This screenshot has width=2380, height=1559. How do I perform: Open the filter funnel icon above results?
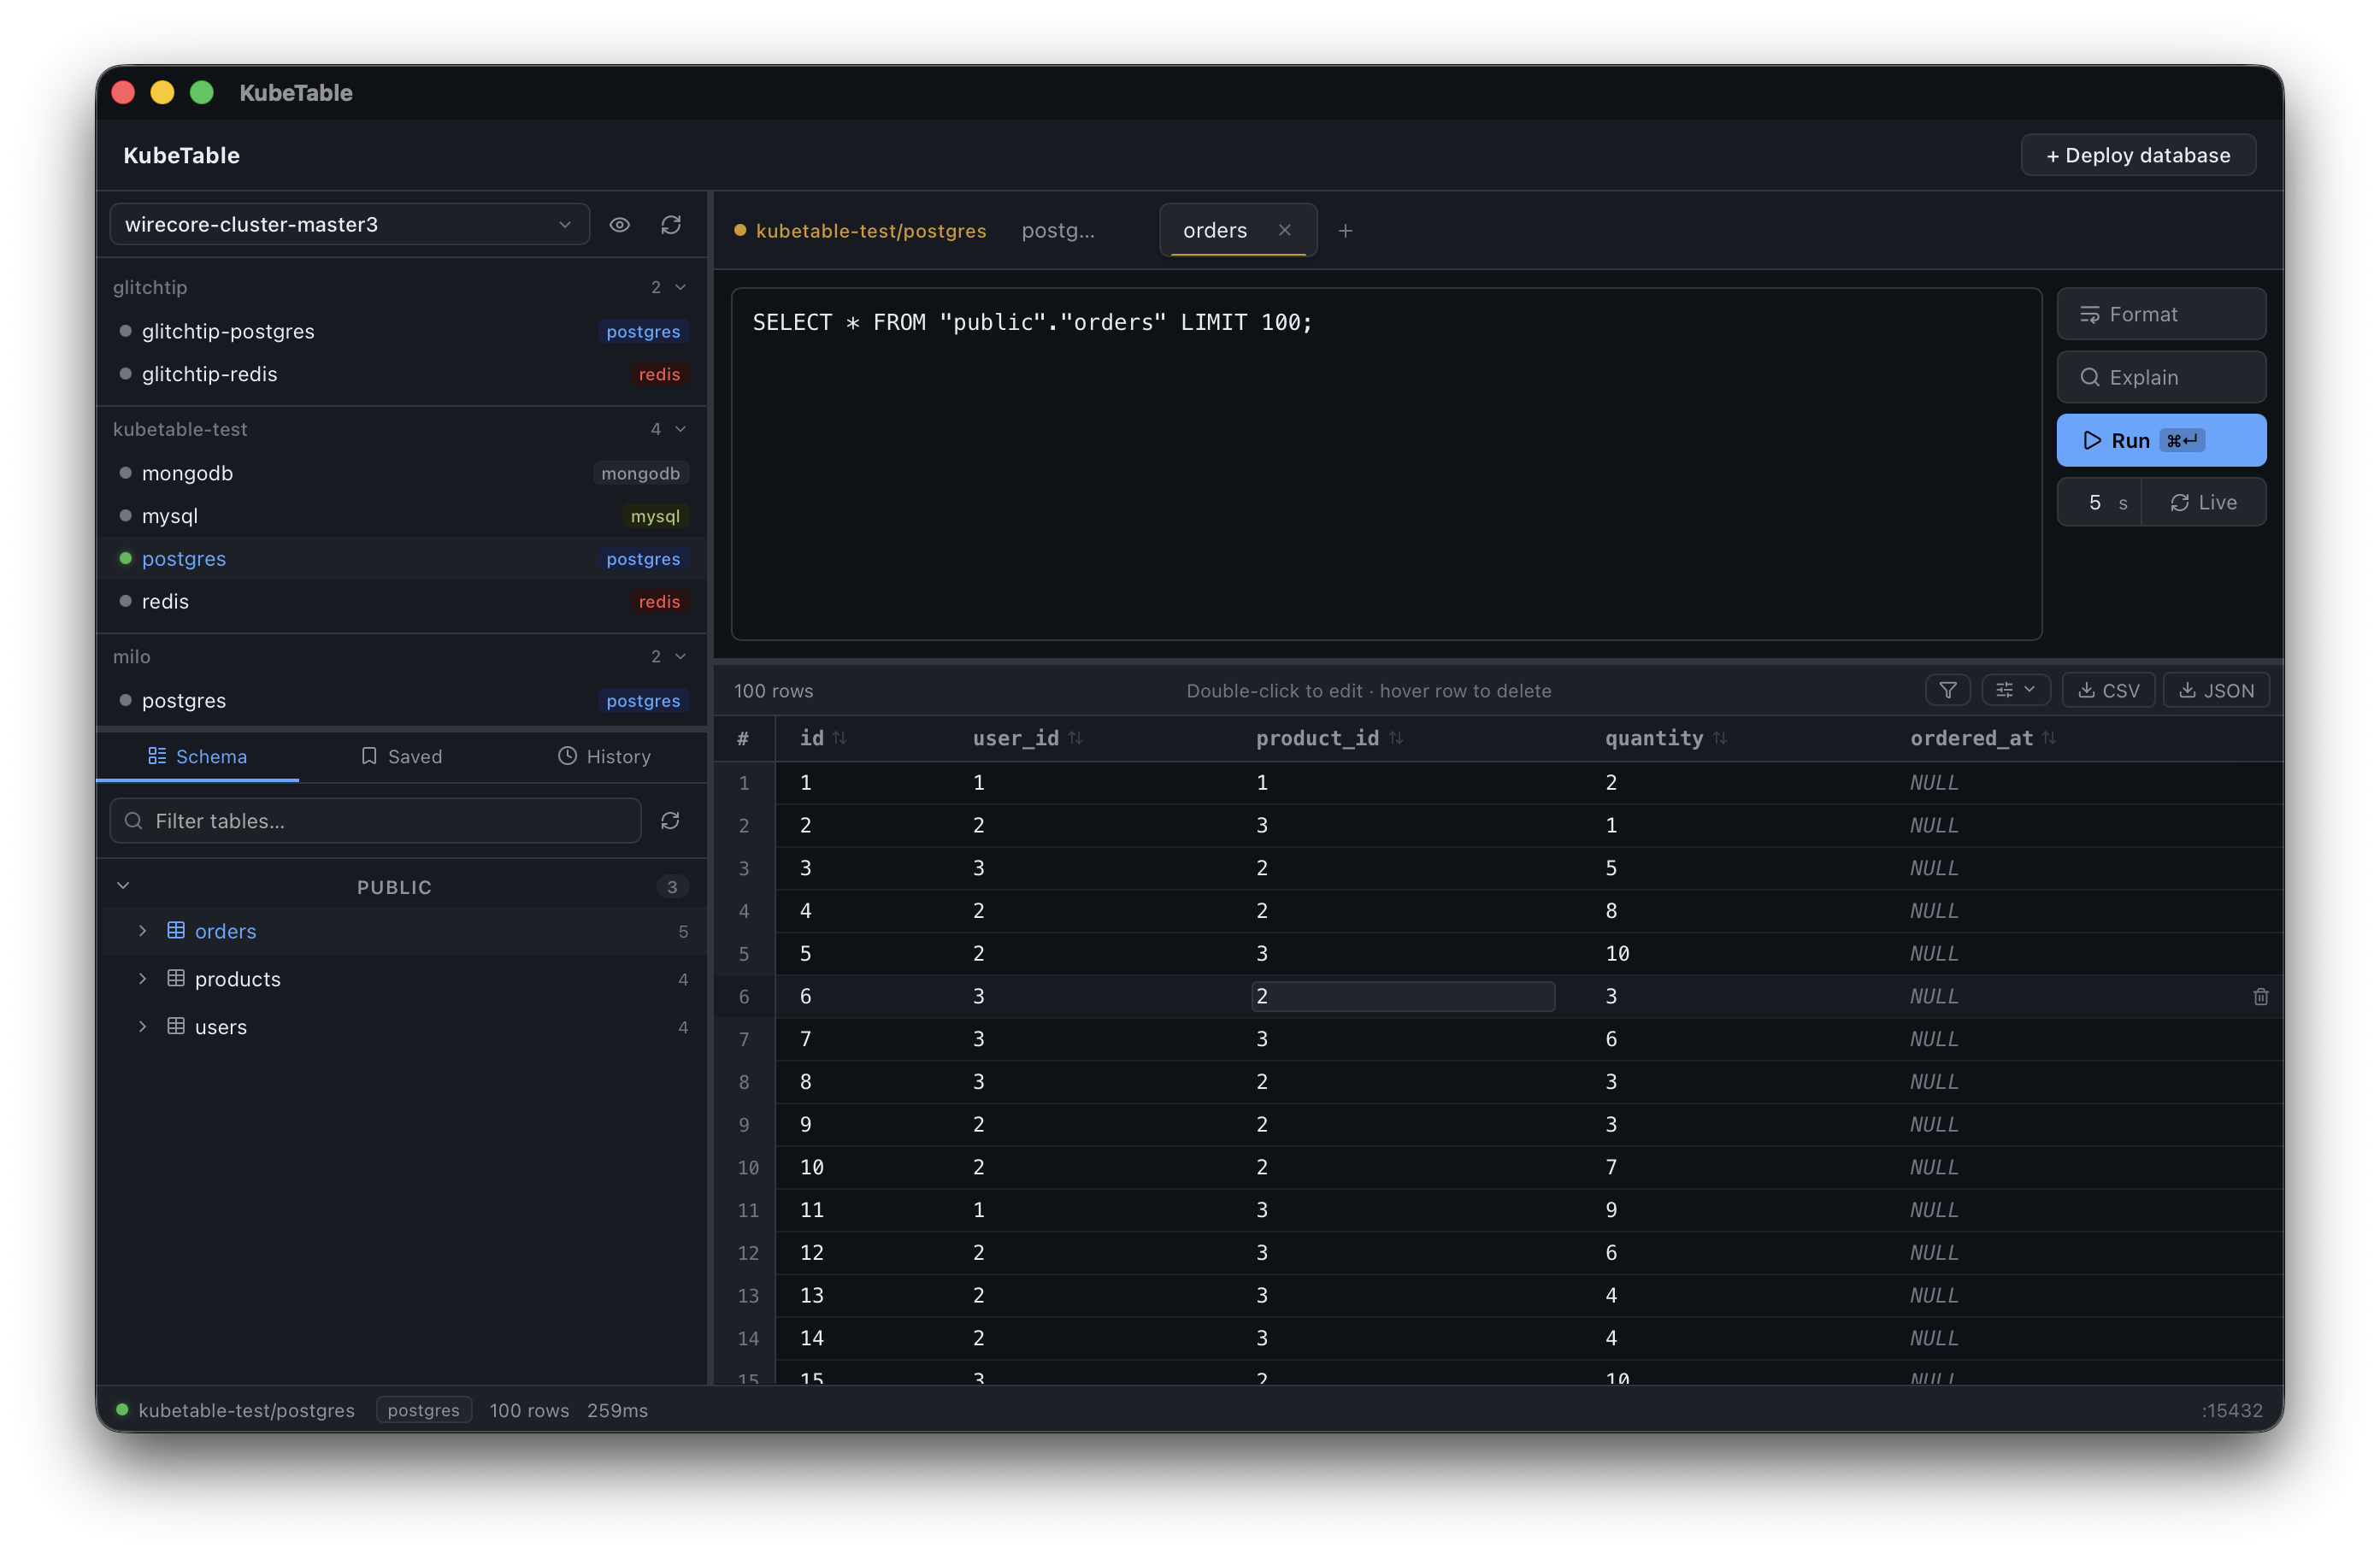pyautogui.click(x=1947, y=690)
